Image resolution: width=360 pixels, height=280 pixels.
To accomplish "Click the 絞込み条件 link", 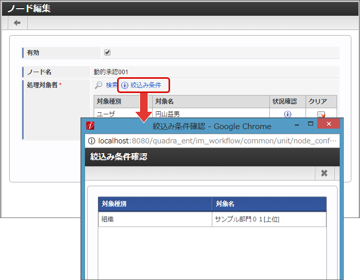I will (x=146, y=85).
